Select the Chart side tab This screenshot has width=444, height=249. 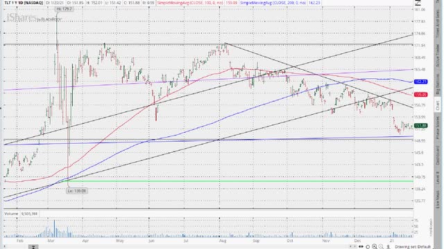(438, 105)
